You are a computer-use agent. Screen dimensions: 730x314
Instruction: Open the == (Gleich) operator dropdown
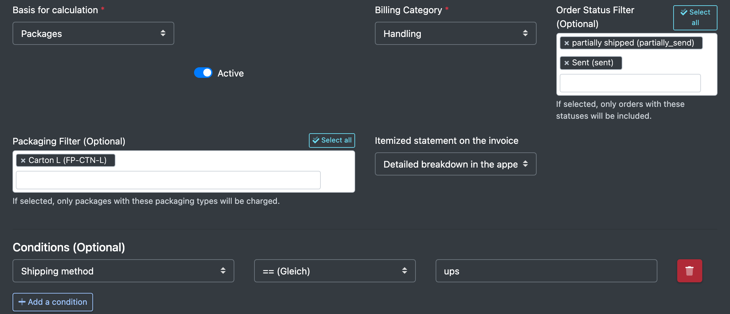click(x=335, y=271)
